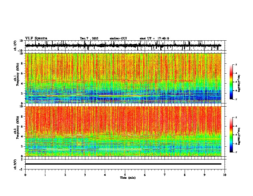Click the ch.1 frequency tick label "6"
The height and width of the screenshot is (196, 253).
click(x=22, y=74)
